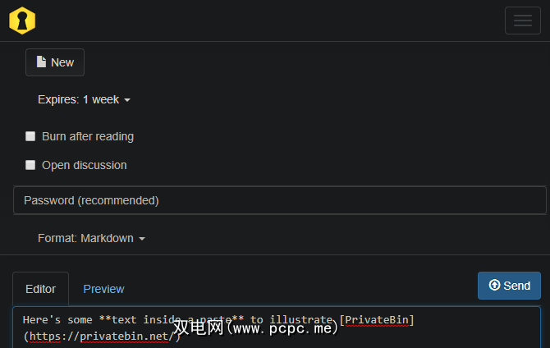The height and width of the screenshot is (348, 550).
Task: Place cursor on the underlined PrivateBin word
Action: point(378,319)
